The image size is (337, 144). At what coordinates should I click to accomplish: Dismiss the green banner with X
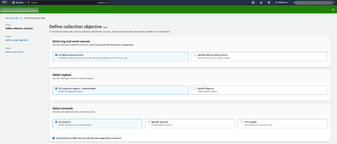click(333, 9)
